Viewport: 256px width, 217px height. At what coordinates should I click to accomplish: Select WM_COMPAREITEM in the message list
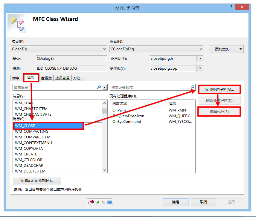pyautogui.click(x=57, y=137)
